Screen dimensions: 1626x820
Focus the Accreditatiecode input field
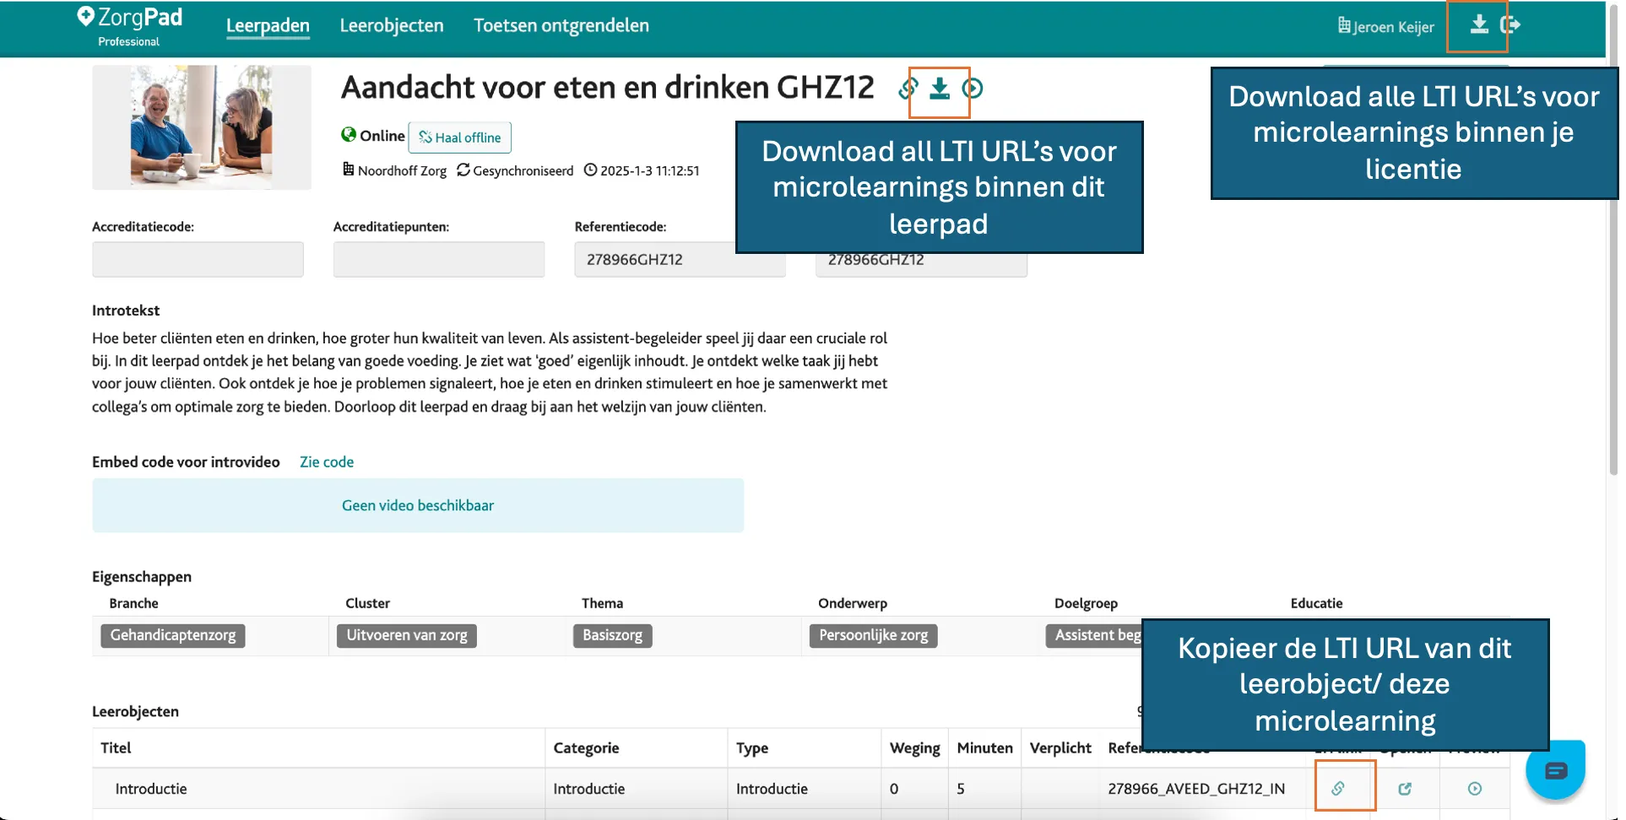(x=198, y=259)
